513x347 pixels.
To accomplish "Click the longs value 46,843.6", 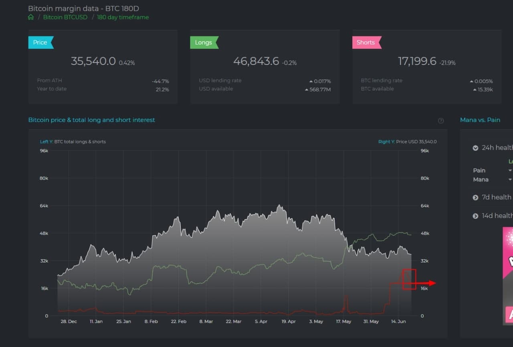I will pyautogui.click(x=256, y=61).
